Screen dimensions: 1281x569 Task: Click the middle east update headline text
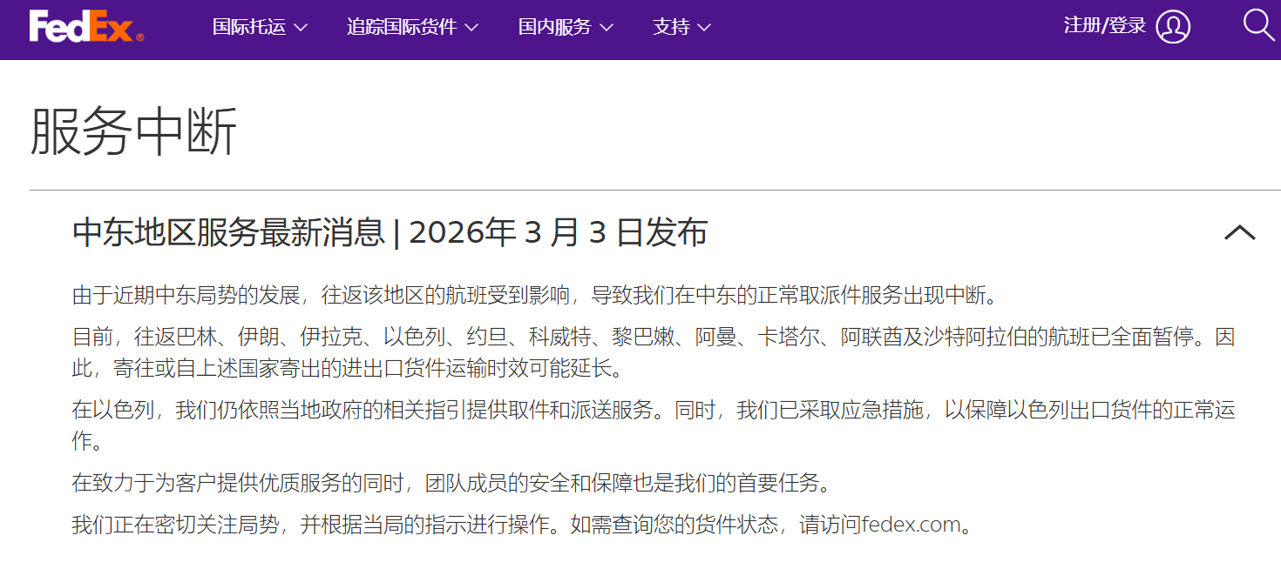[x=390, y=232]
